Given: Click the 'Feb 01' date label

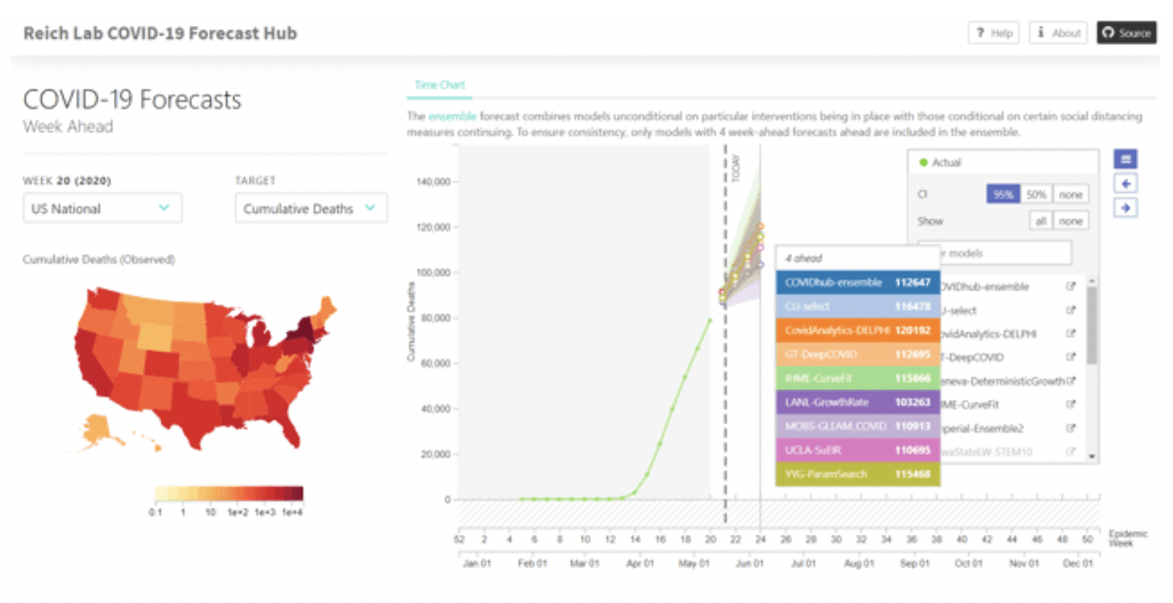Looking at the screenshot, I should point(532,563).
